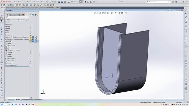Toggle hide/show icon for first component row
The width and height of the screenshot is (189, 106).
point(30,37)
